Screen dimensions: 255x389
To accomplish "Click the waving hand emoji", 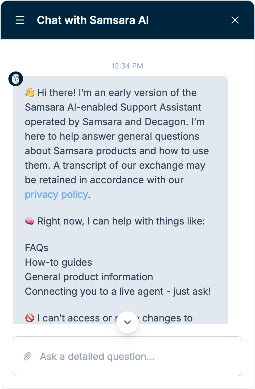I will point(30,93).
